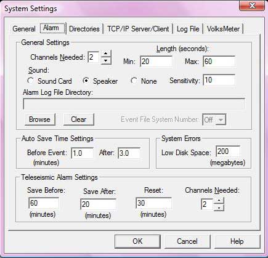Viewport: 268px width, 258px height.
Task: Go to TCP/IP Server/Client tab
Action: 138,29
